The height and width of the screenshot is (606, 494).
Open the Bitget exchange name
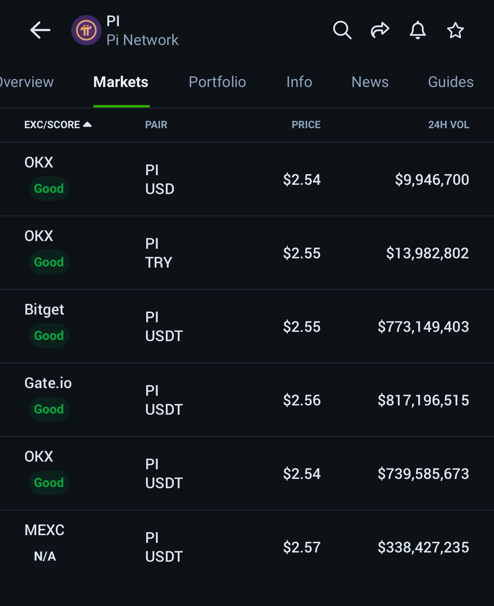tap(44, 310)
